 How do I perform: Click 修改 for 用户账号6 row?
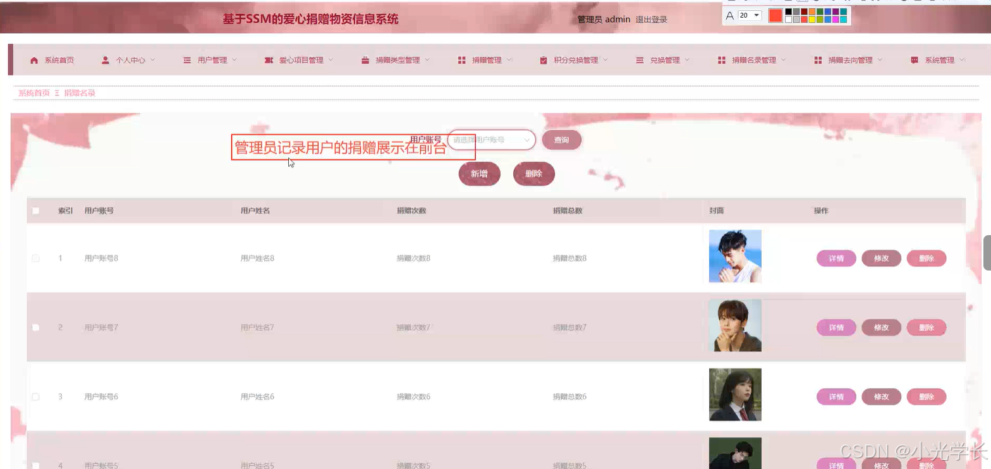[x=881, y=397]
